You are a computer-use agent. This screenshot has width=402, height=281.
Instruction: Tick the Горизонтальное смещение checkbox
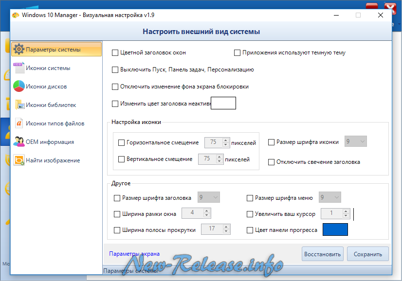click(x=121, y=142)
